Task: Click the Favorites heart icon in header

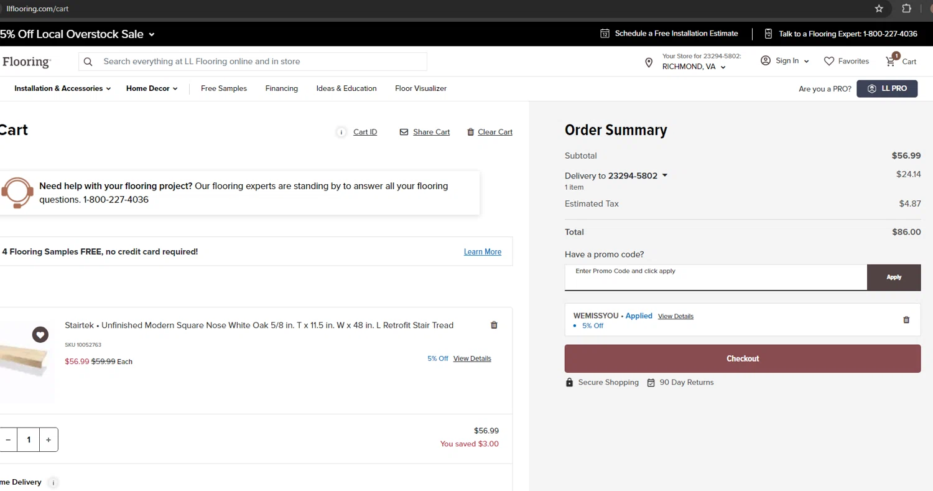Action: pyautogui.click(x=829, y=61)
